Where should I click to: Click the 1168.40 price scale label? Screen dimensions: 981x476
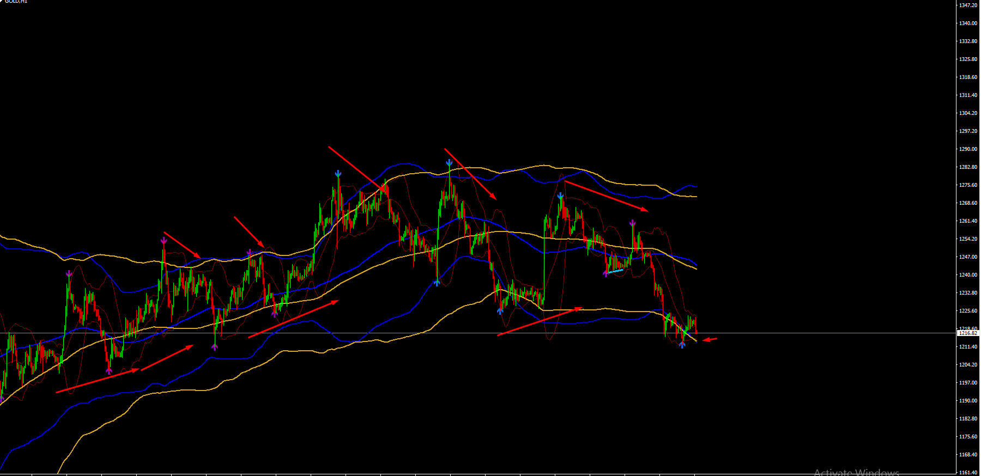[968, 455]
